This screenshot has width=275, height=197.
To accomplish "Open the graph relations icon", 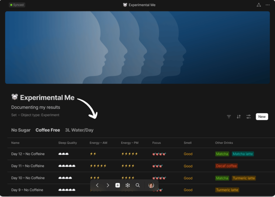I will [x=259, y=5].
